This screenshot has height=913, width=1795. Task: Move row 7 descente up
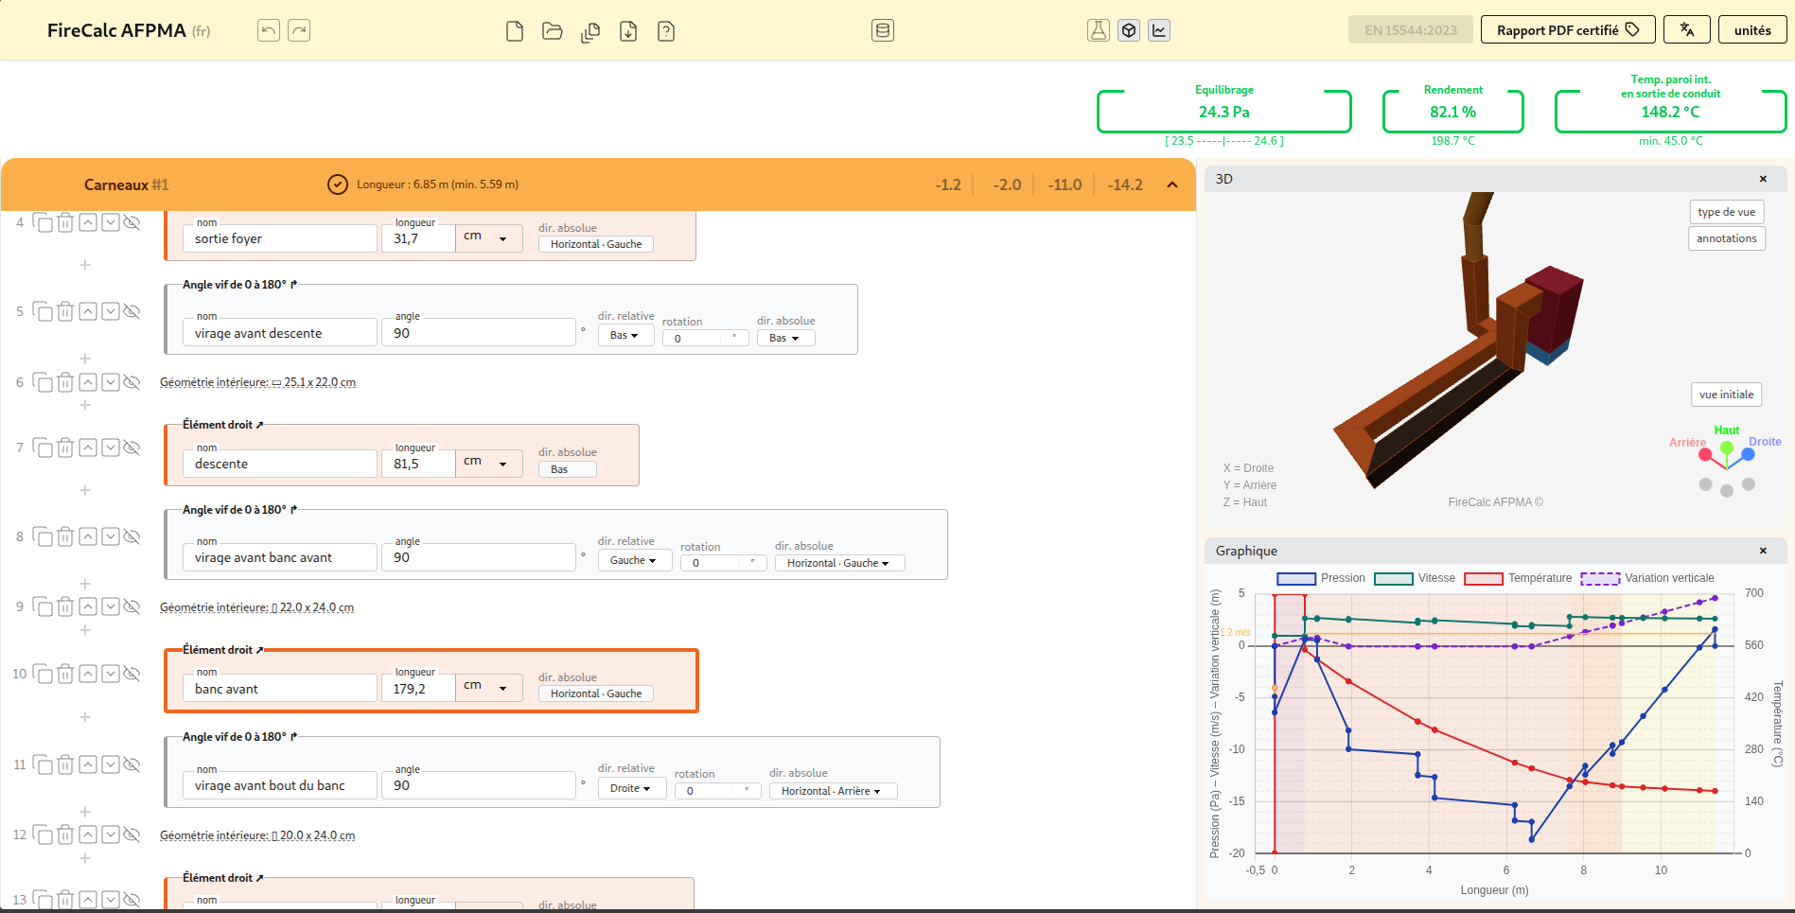coord(88,448)
